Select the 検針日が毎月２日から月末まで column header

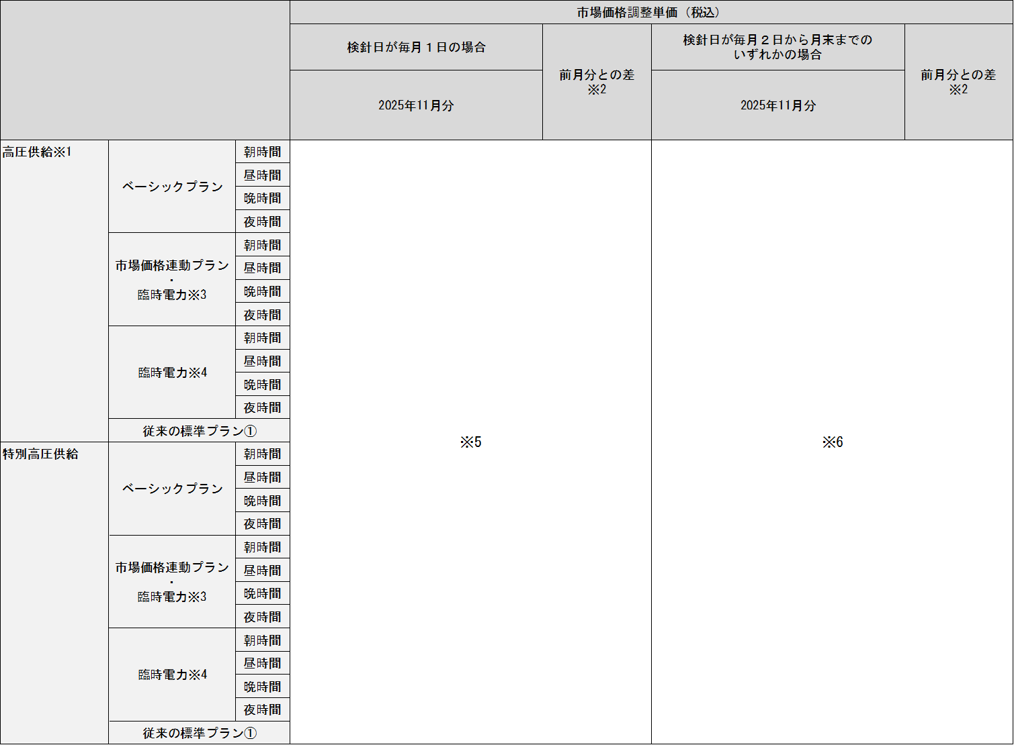[x=777, y=48]
